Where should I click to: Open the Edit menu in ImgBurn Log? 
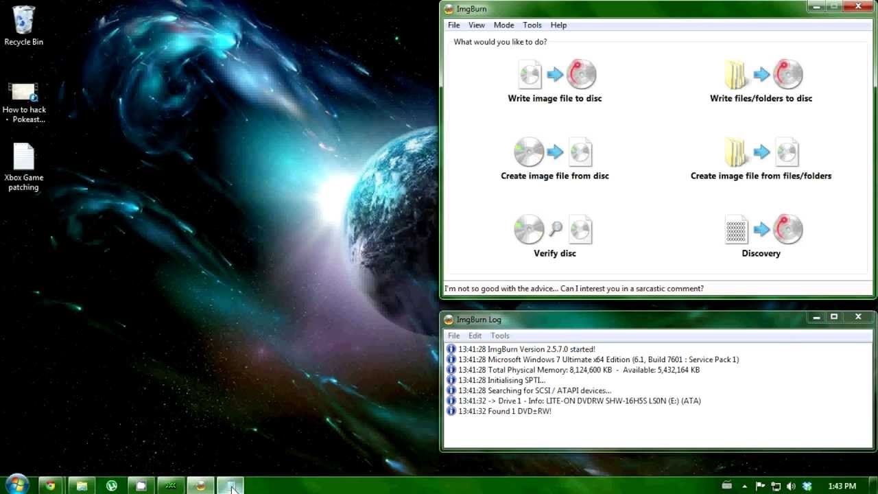coord(475,336)
